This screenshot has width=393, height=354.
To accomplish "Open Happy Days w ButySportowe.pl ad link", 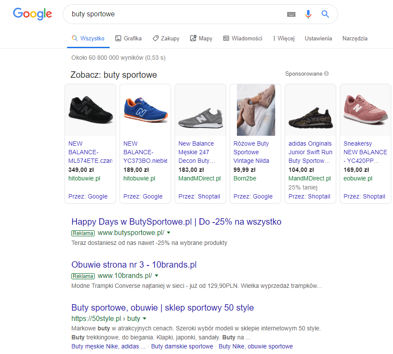I will (176, 222).
